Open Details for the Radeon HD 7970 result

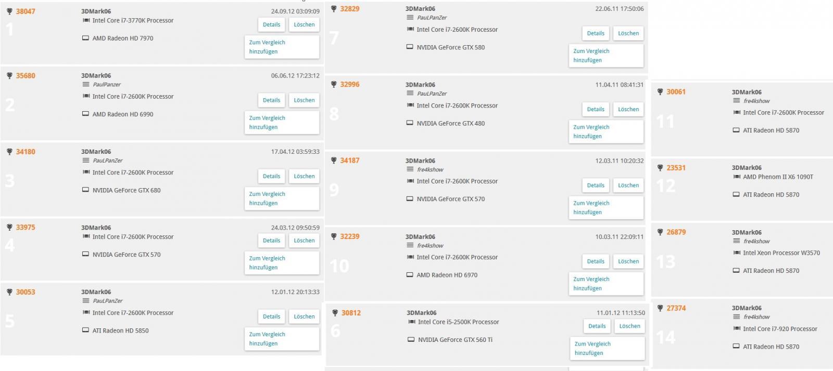[x=271, y=24]
